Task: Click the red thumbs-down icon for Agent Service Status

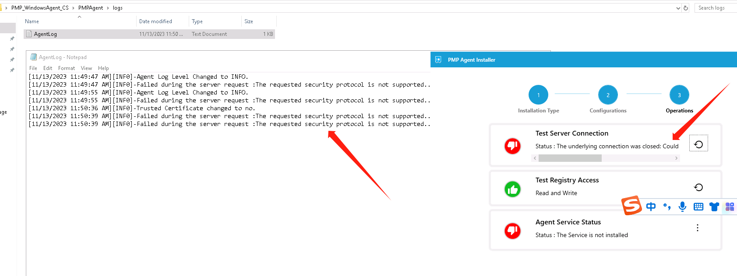Action: click(x=512, y=231)
